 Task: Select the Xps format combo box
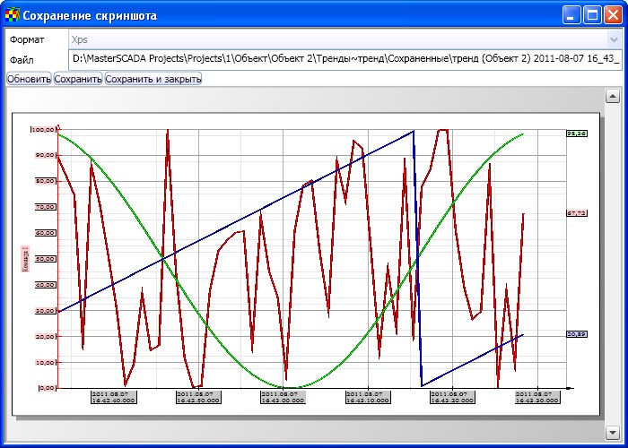pyautogui.click(x=345, y=39)
